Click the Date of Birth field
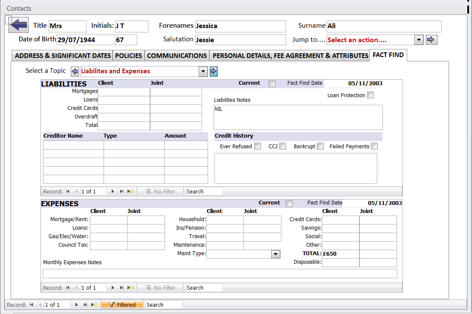The height and width of the screenshot is (314, 472). point(86,40)
